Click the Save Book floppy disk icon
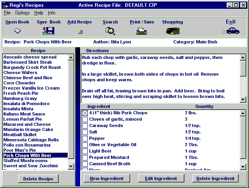The height and width of the screenshot is (188, 249). pos(49,31)
